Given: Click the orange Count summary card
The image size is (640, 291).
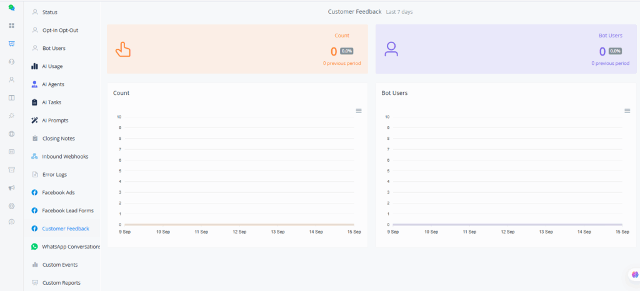Looking at the screenshot, I should pyautogui.click(x=237, y=49).
